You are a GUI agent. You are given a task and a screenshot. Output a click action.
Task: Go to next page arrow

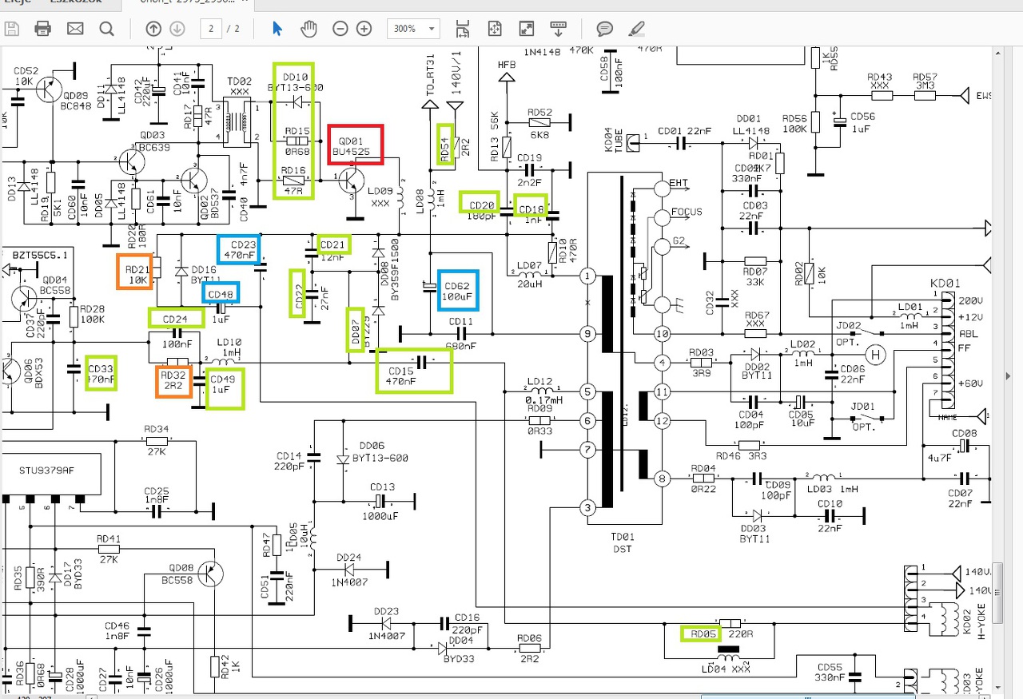coord(177,29)
